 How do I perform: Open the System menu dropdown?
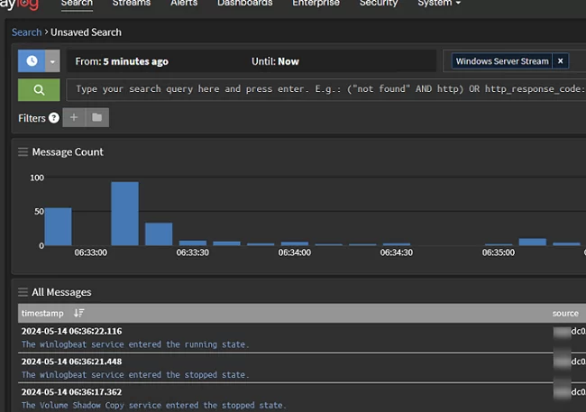pyautogui.click(x=439, y=4)
